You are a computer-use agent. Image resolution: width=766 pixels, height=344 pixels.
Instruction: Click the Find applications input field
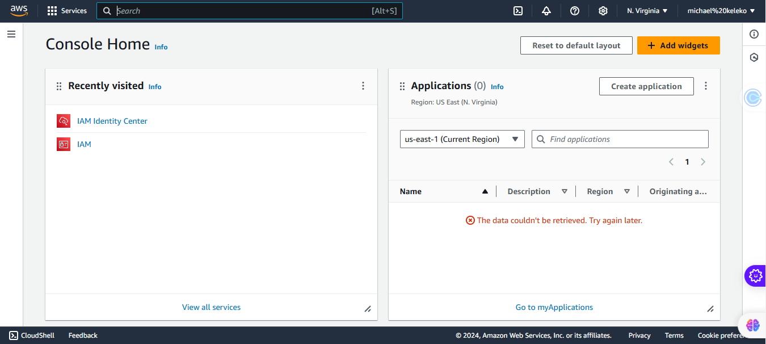point(620,139)
